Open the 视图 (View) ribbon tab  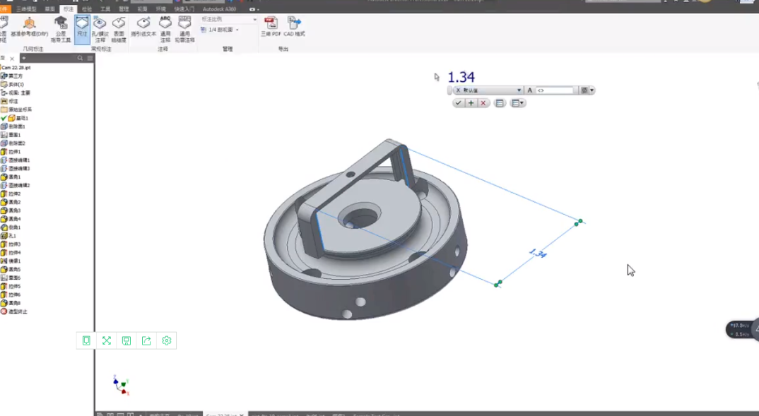[x=142, y=9]
